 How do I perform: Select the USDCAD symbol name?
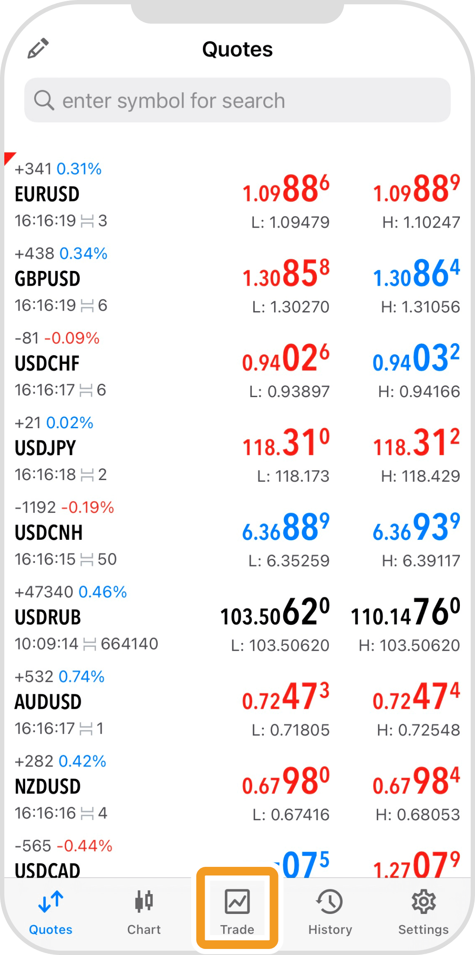point(47,869)
